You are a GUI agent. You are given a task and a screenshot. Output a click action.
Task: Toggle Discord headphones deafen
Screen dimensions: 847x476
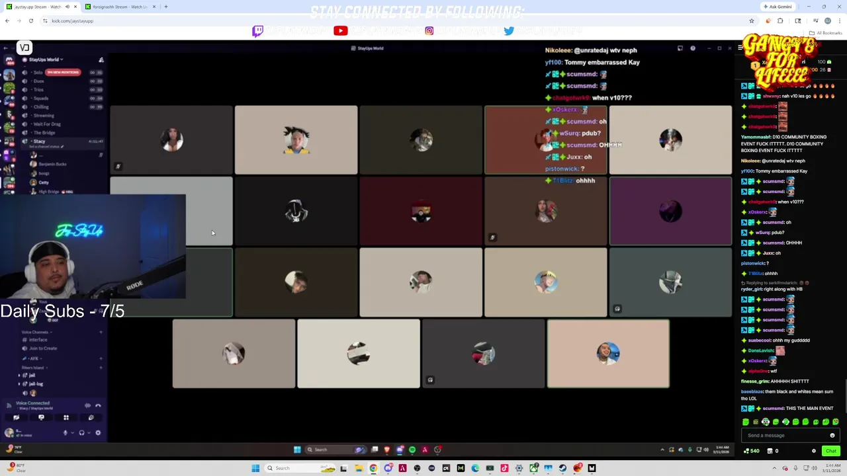(x=81, y=433)
